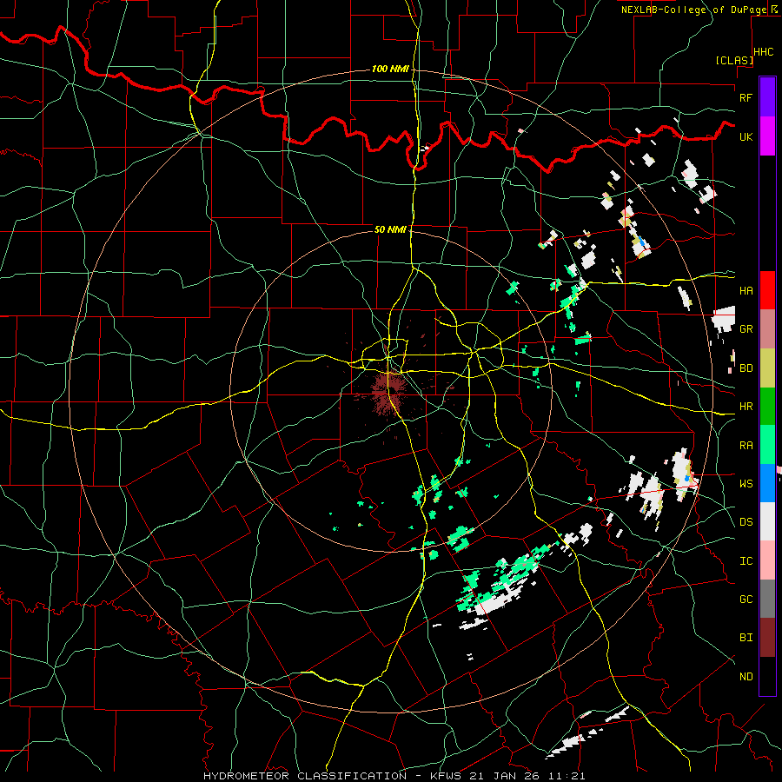This screenshot has height=782, width=782.
Task: Click the 'HHC' product code label
Action: click(764, 52)
